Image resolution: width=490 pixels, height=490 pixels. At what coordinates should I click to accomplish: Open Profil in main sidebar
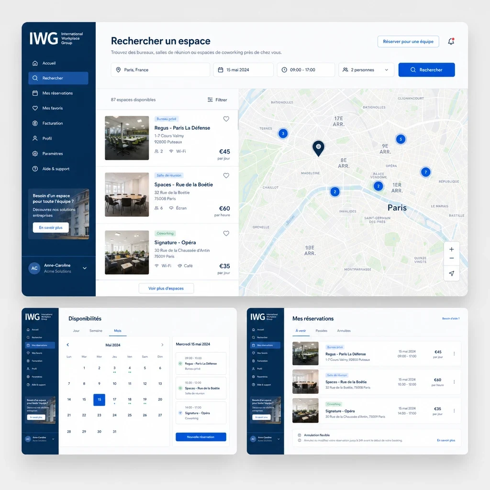tap(58, 138)
